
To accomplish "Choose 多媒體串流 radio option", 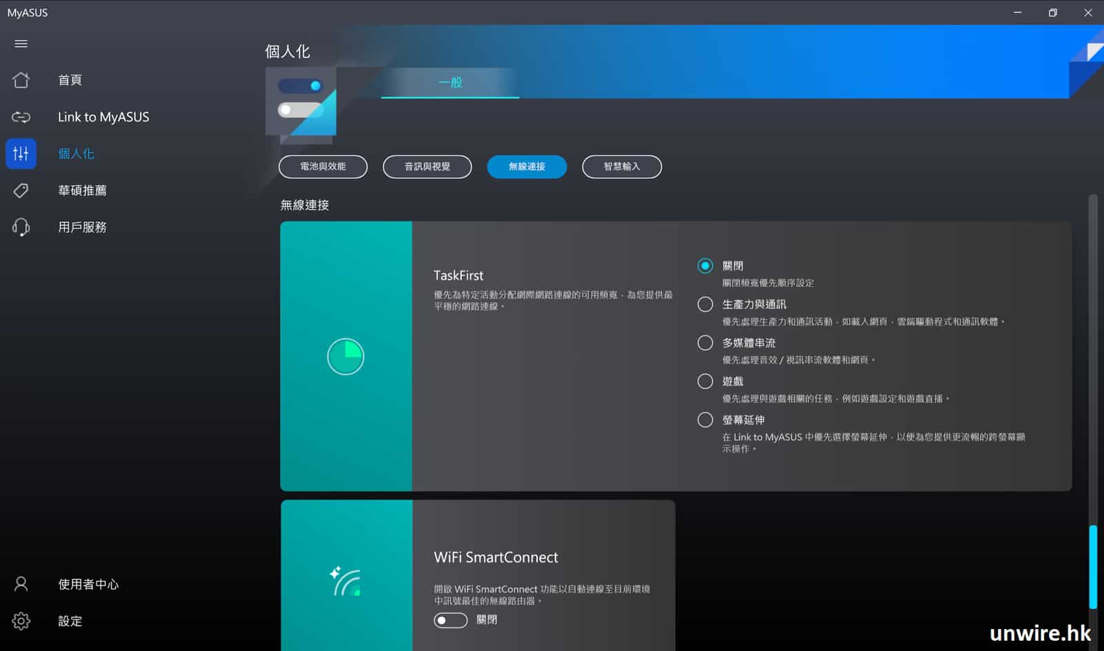I will [x=704, y=343].
